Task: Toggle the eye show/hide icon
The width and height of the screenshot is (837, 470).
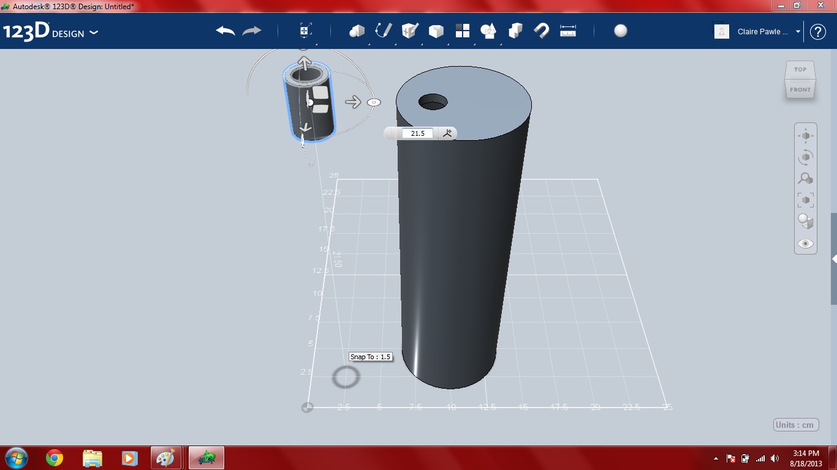Action: tap(806, 244)
